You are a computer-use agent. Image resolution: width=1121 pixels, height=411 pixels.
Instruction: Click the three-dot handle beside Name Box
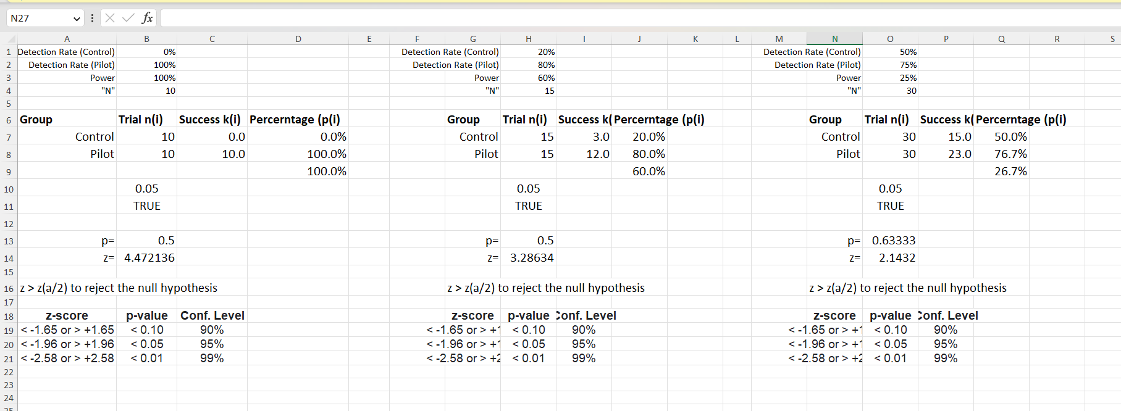tap(92, 18)
